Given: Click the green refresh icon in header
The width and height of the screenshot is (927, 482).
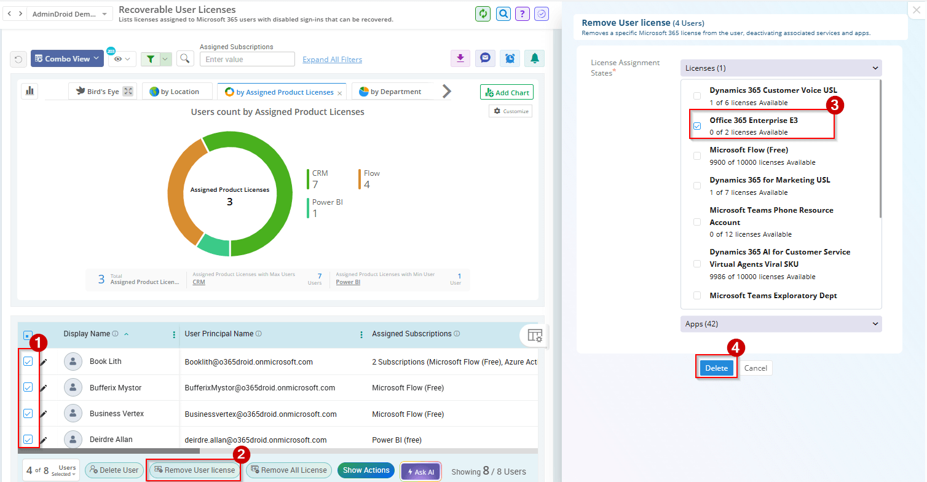Looking at the screenshot, I should 483,14.
